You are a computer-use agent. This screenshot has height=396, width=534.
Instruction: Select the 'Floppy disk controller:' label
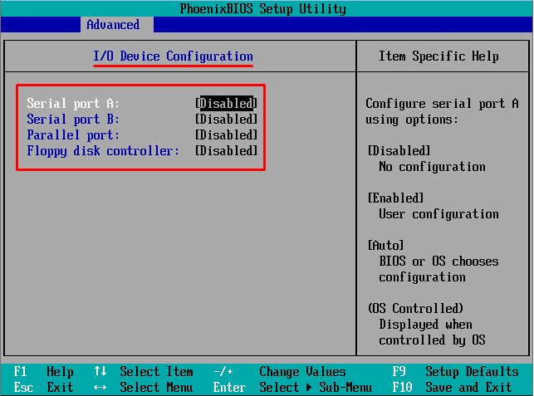[x=103, y=151]
